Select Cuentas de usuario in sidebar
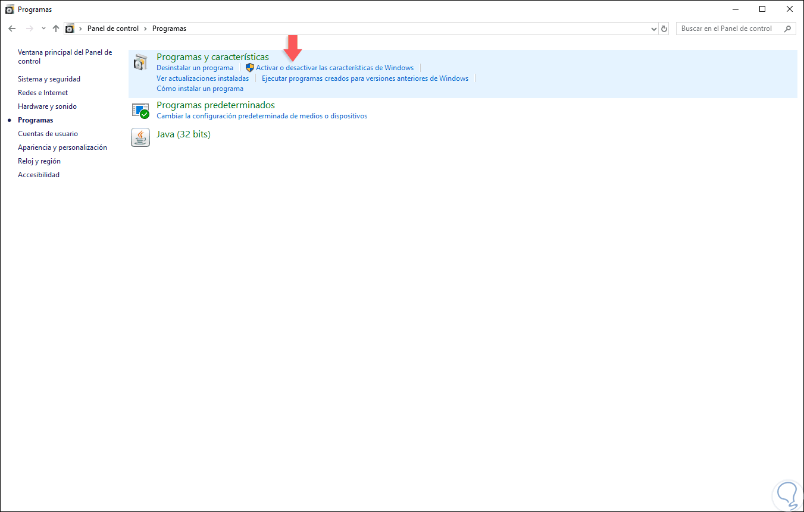The image size is (804, 512). pyautogui.click(x=48, y=134)
